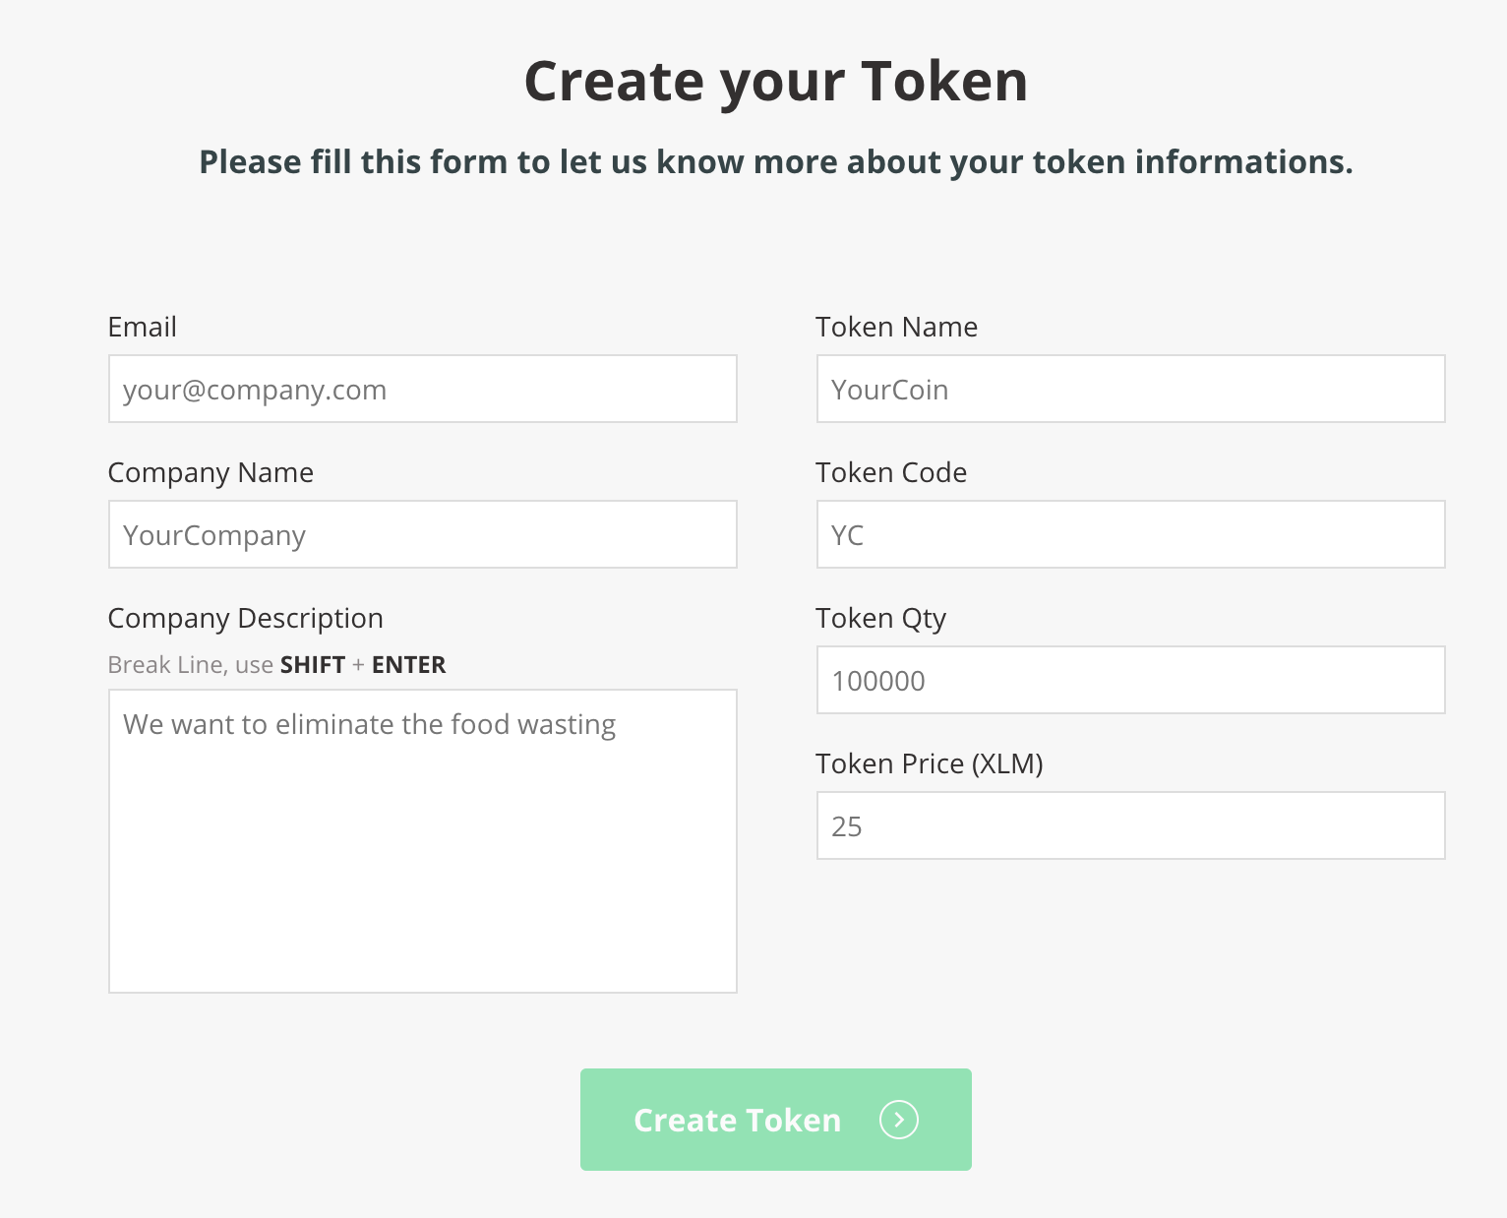Viewport: 1507px width, 1218px height.
Task: Click the Token Price (XLM) field
Action: point(1130,826)
